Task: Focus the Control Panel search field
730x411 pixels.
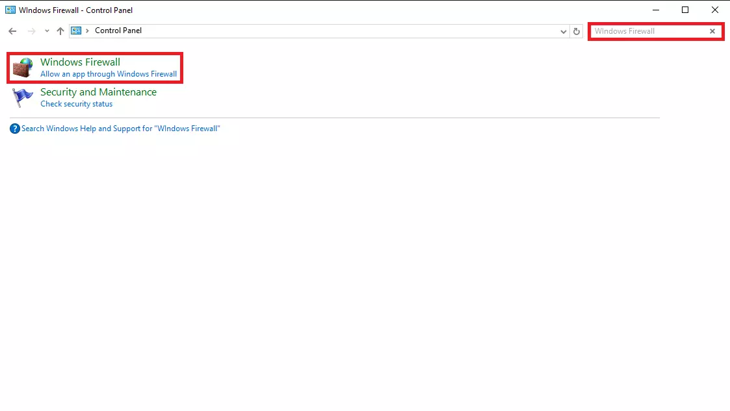Action: tap(650, 31)
